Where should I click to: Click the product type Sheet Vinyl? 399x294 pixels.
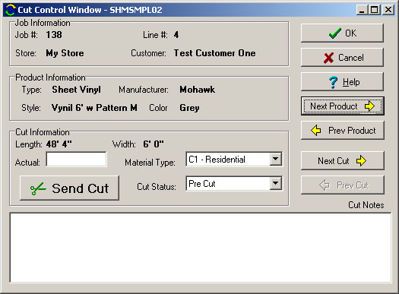coord(76,90)
